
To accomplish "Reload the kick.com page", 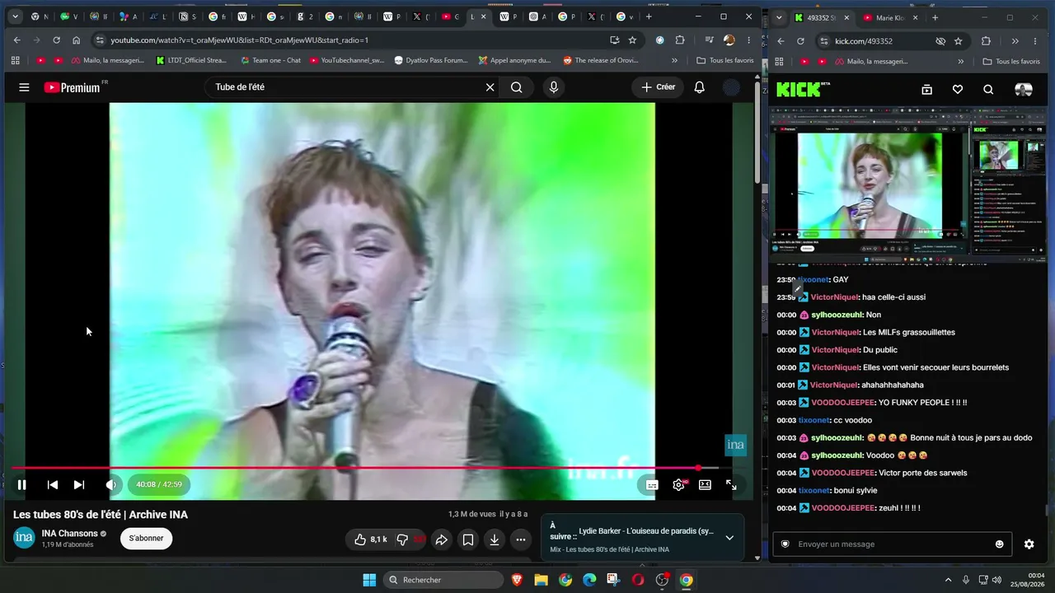I will click(x=800, y=41).
